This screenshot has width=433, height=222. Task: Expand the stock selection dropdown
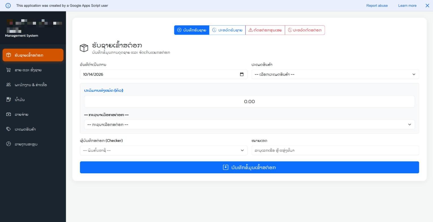(249, 125)
